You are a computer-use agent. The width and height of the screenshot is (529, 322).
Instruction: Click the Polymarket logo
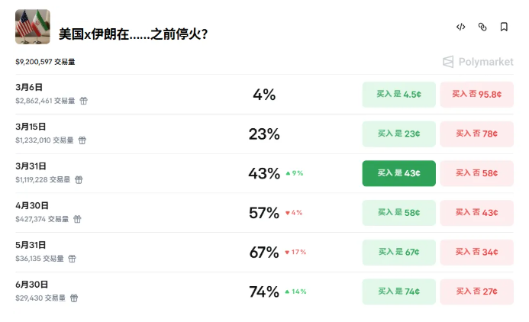coord(478,62)
